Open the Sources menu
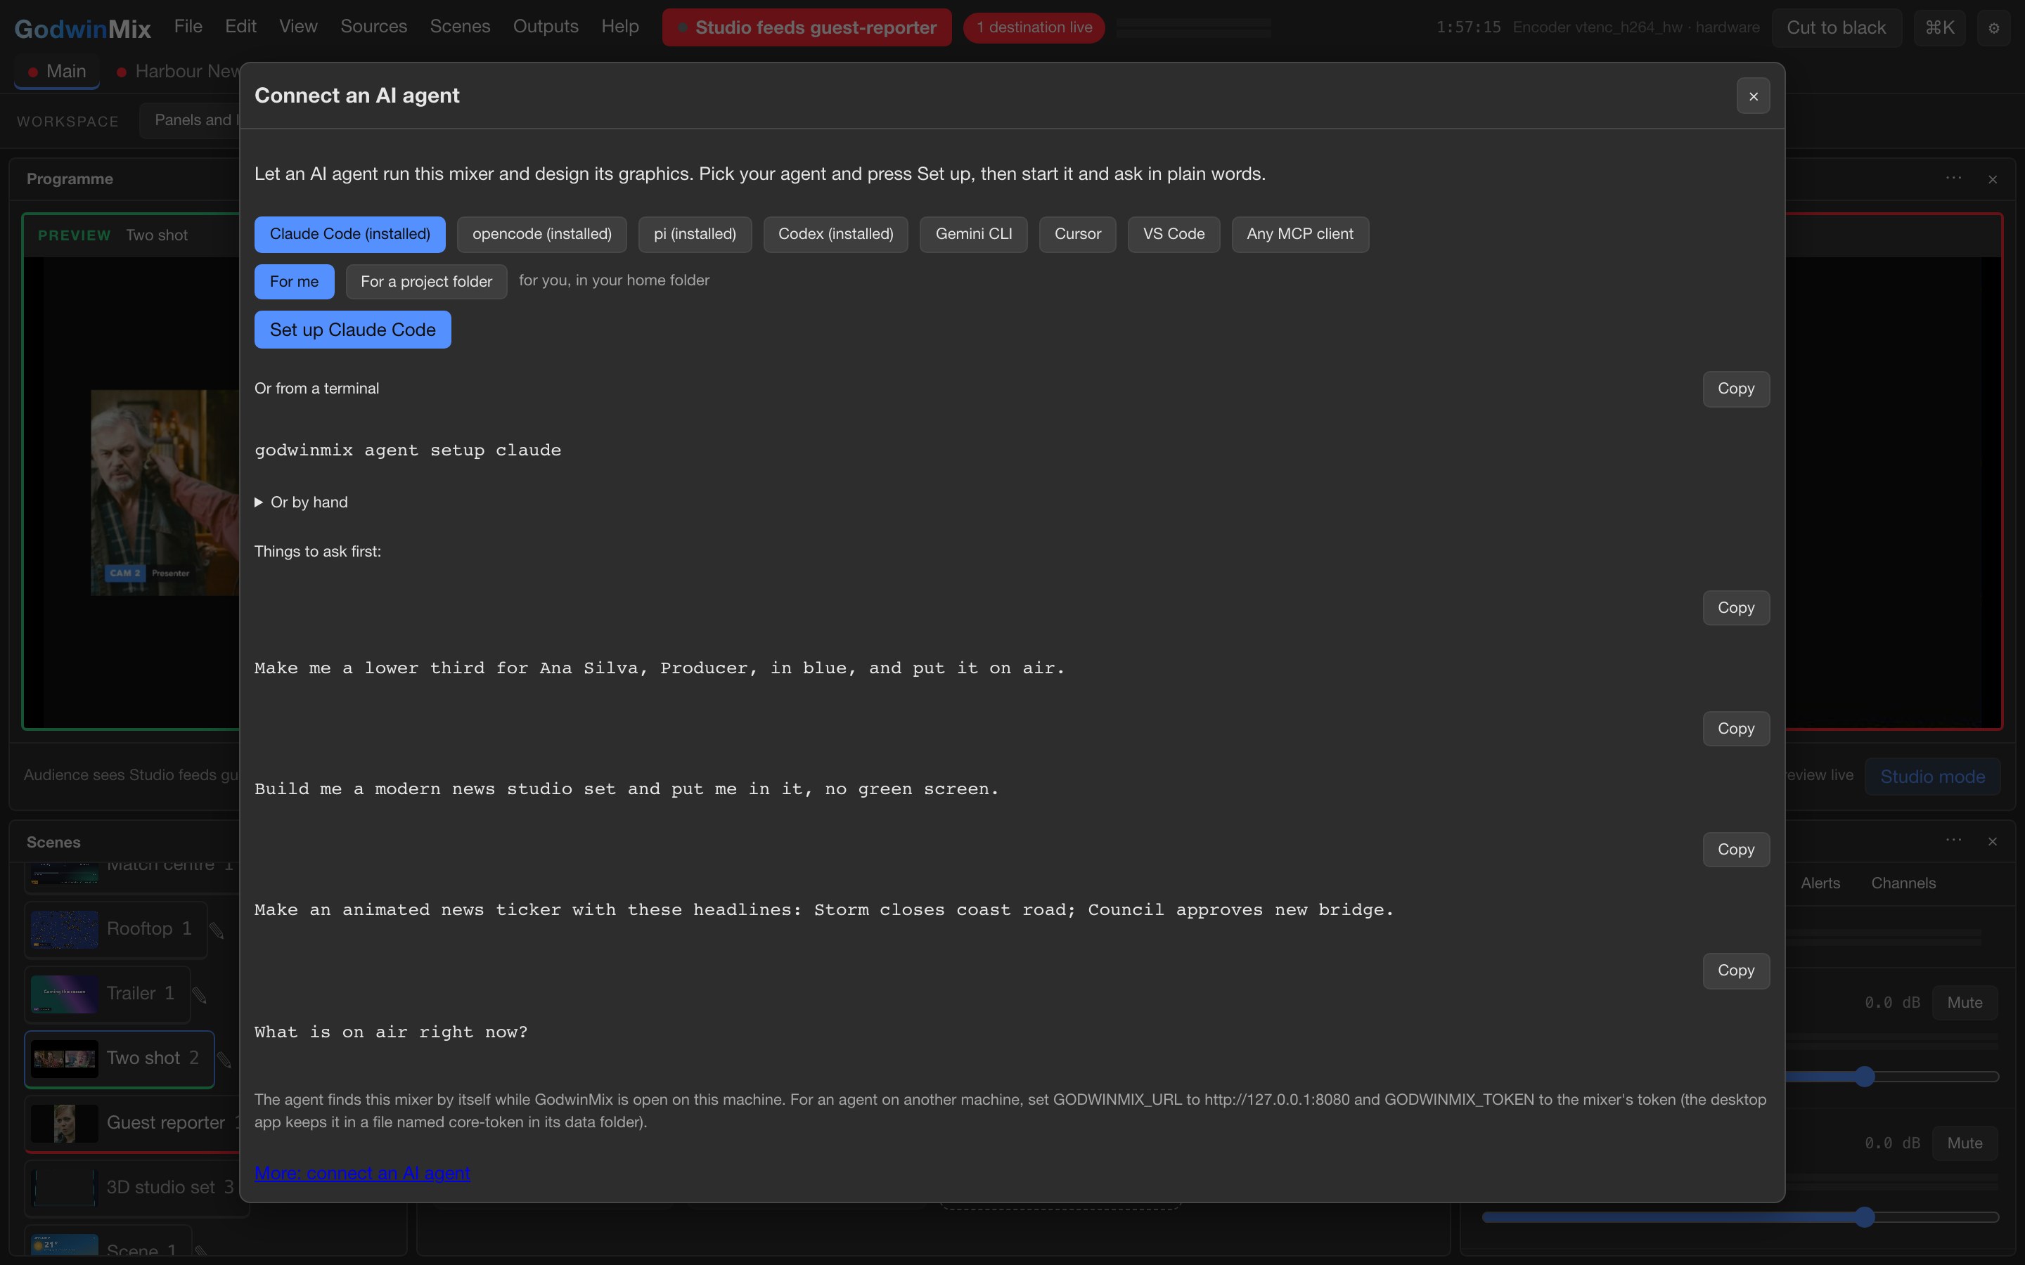2025x1265 pixels. (x=373, y=27)
